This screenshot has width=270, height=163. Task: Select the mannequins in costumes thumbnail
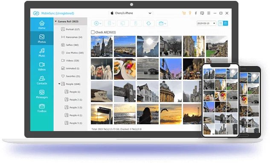102,69
